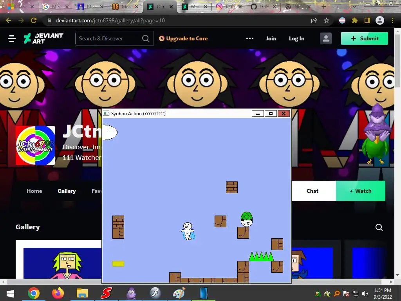Open Chrome from the taskbar

coord(34,293)
